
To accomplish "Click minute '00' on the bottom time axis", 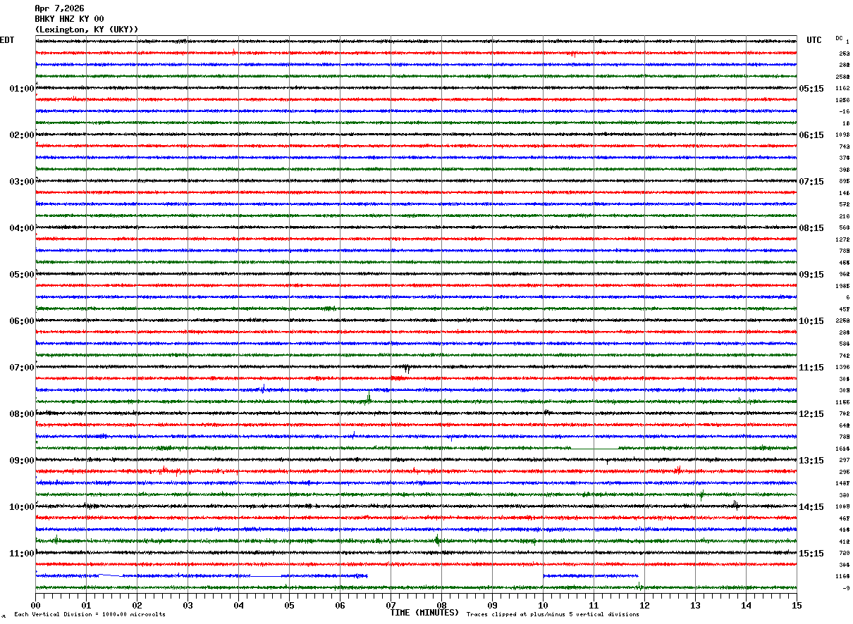I will click(35, 605).
